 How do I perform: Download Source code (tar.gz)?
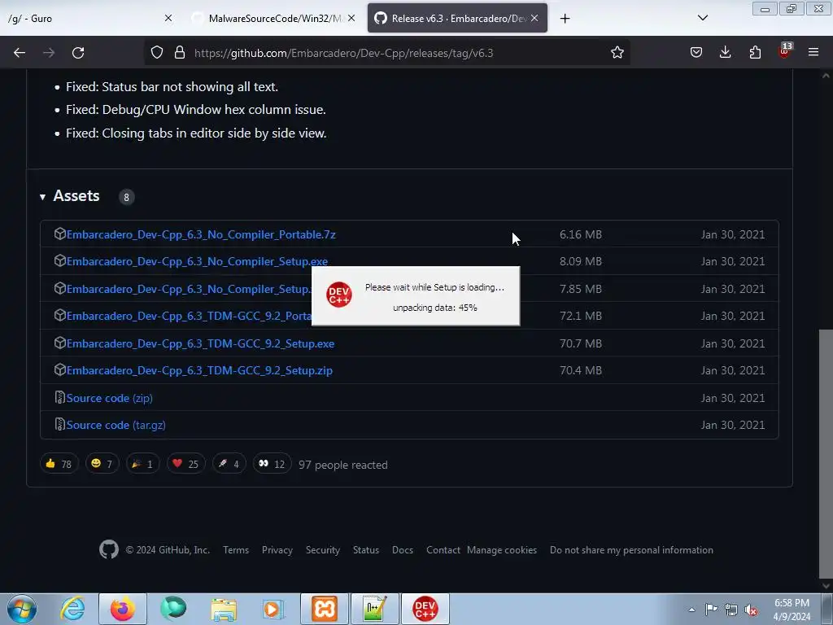point(116,425)
